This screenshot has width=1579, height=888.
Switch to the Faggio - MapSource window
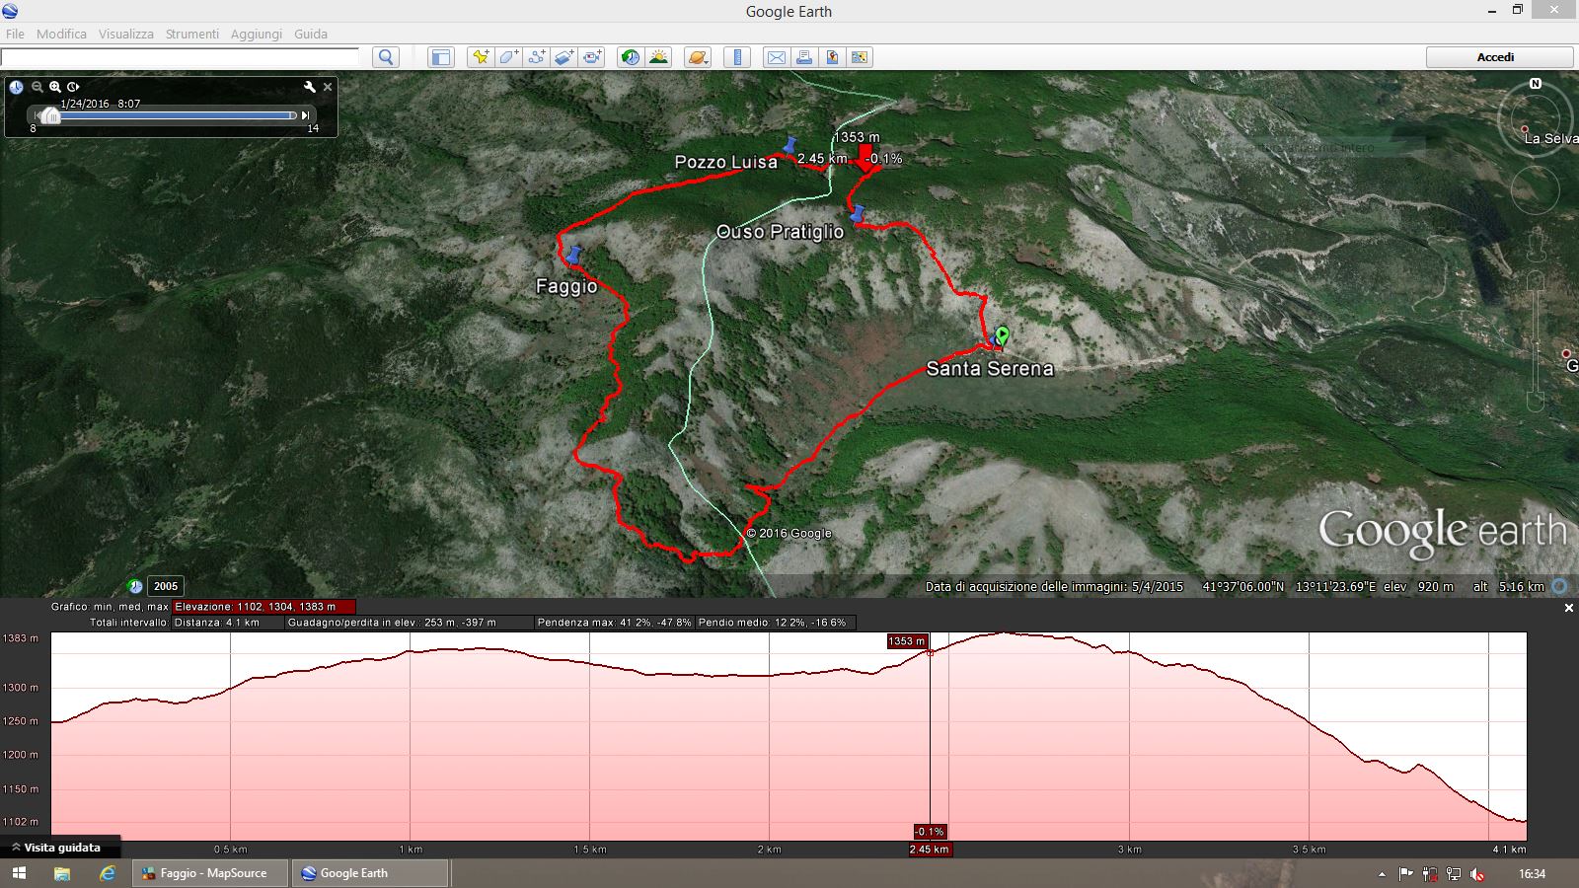[211, 873]
